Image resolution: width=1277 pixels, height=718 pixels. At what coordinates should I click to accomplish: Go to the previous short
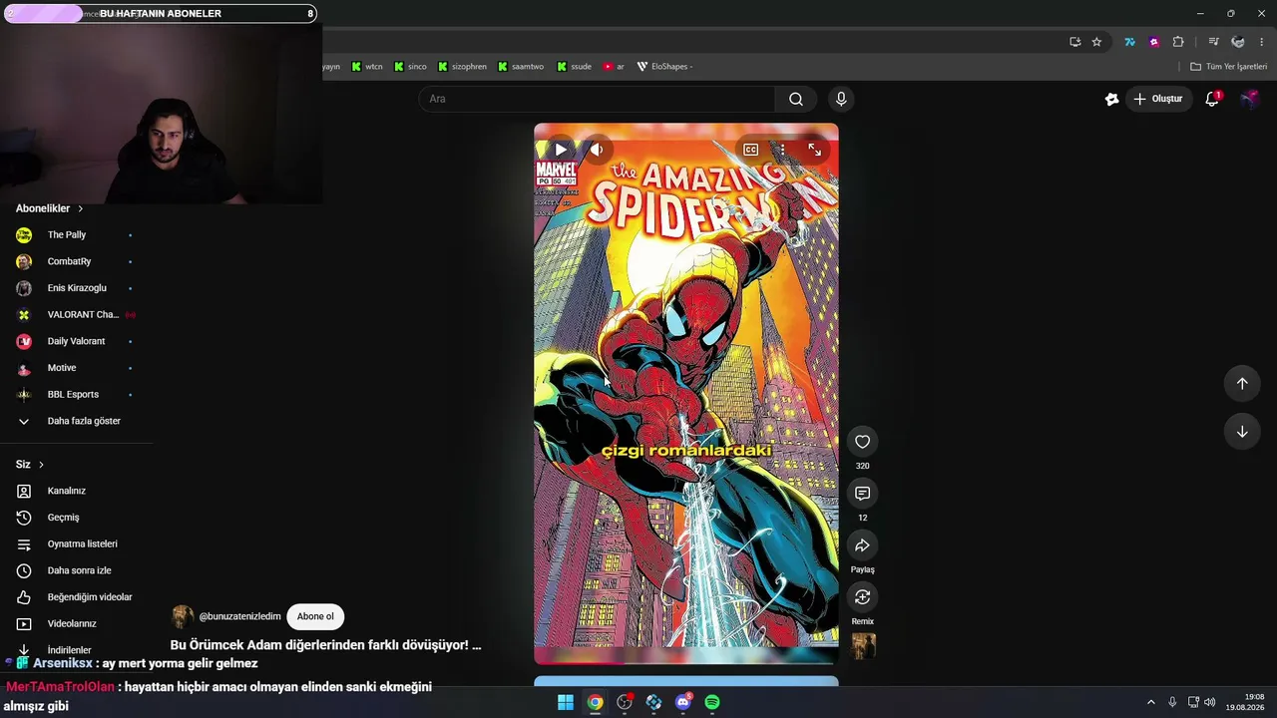1242,384
